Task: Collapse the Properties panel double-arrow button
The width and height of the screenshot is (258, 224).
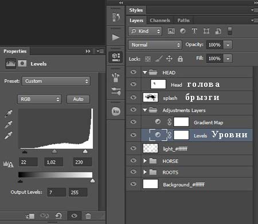Action: click(88, 51)
